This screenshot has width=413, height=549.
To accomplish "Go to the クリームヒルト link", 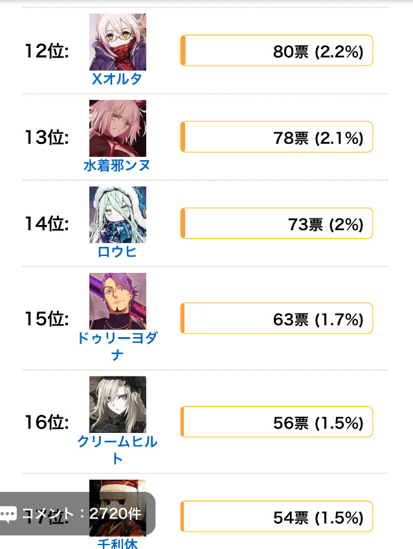I will (117, 450).
